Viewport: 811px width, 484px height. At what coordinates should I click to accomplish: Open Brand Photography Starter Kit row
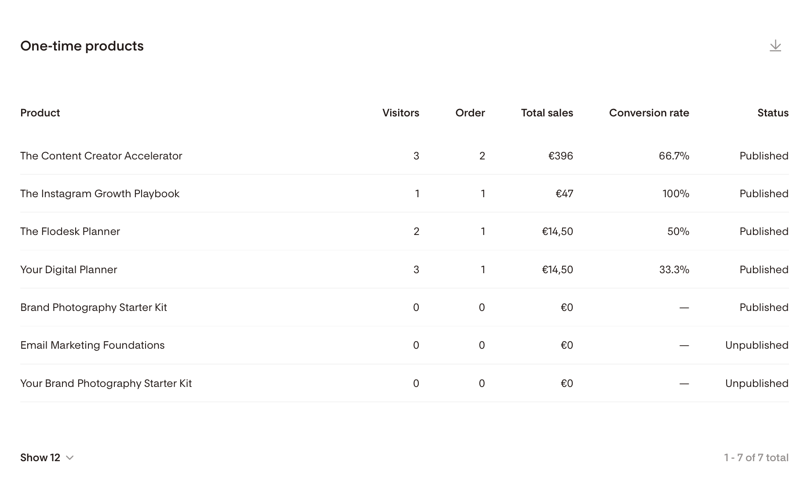point(404,307)
